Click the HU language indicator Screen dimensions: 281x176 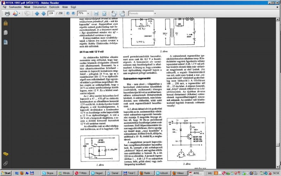[210, 173]
